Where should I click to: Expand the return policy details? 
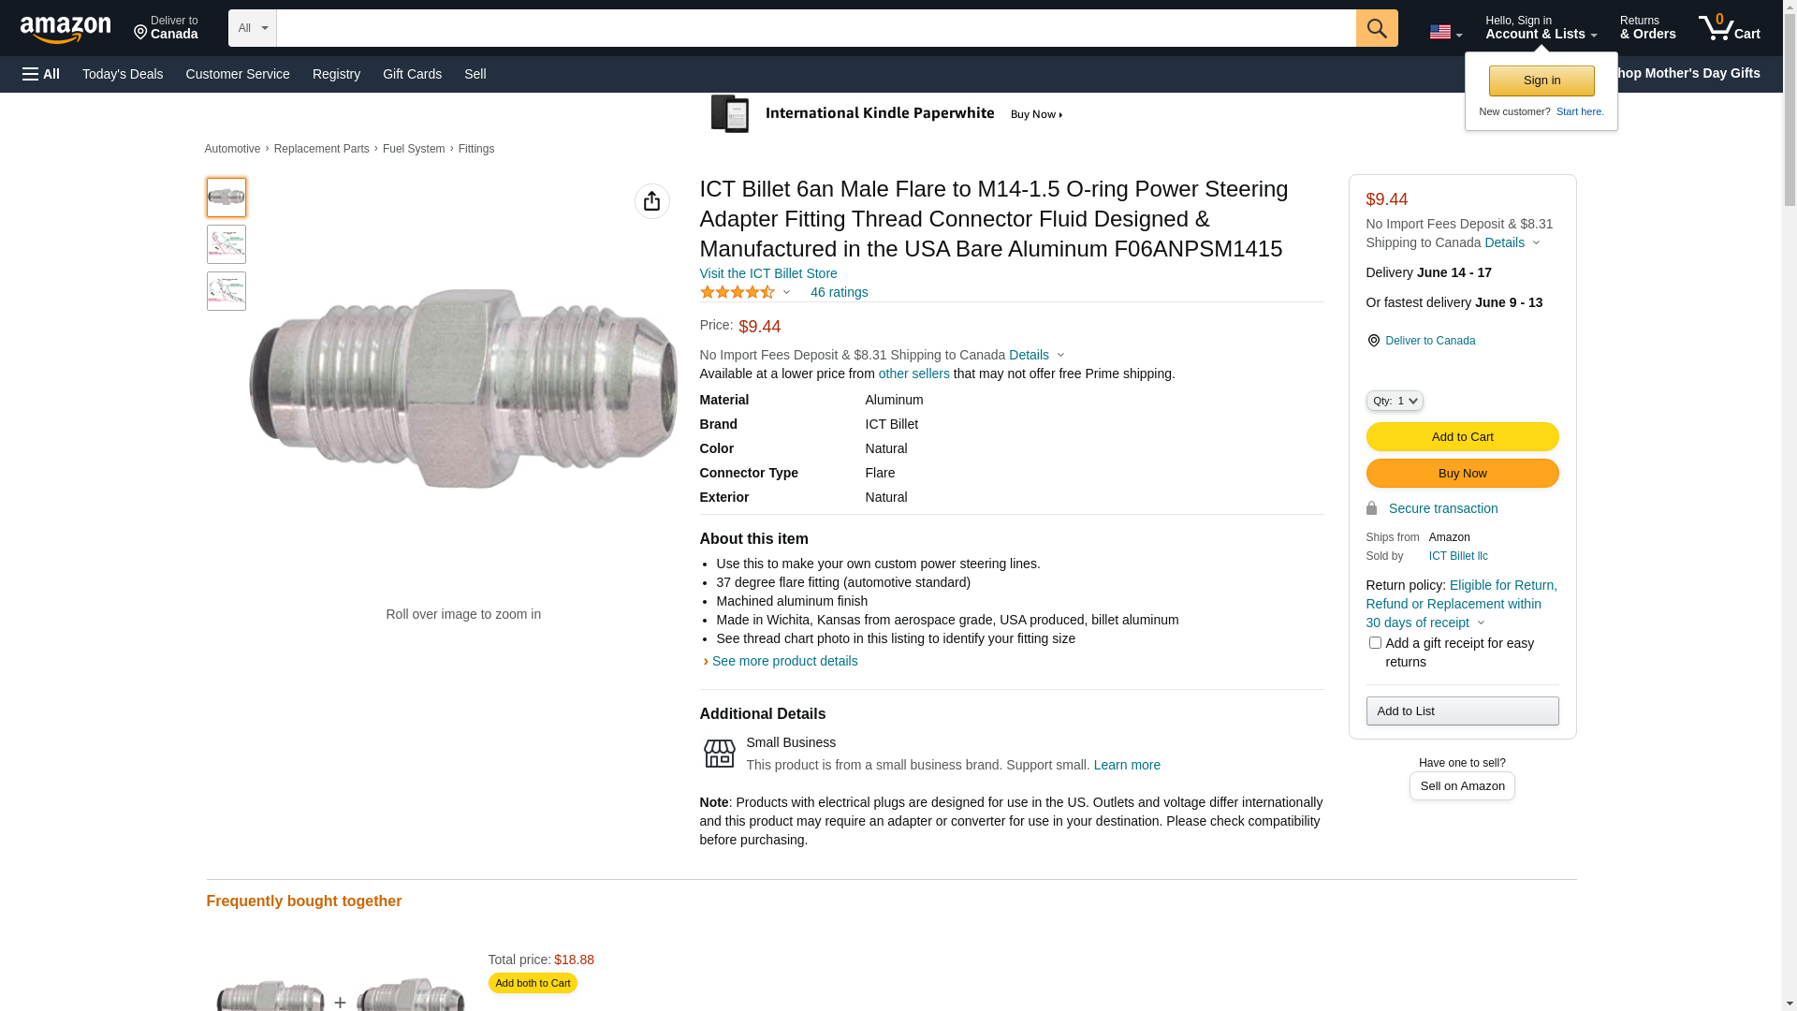click(x=1480, y=623)
